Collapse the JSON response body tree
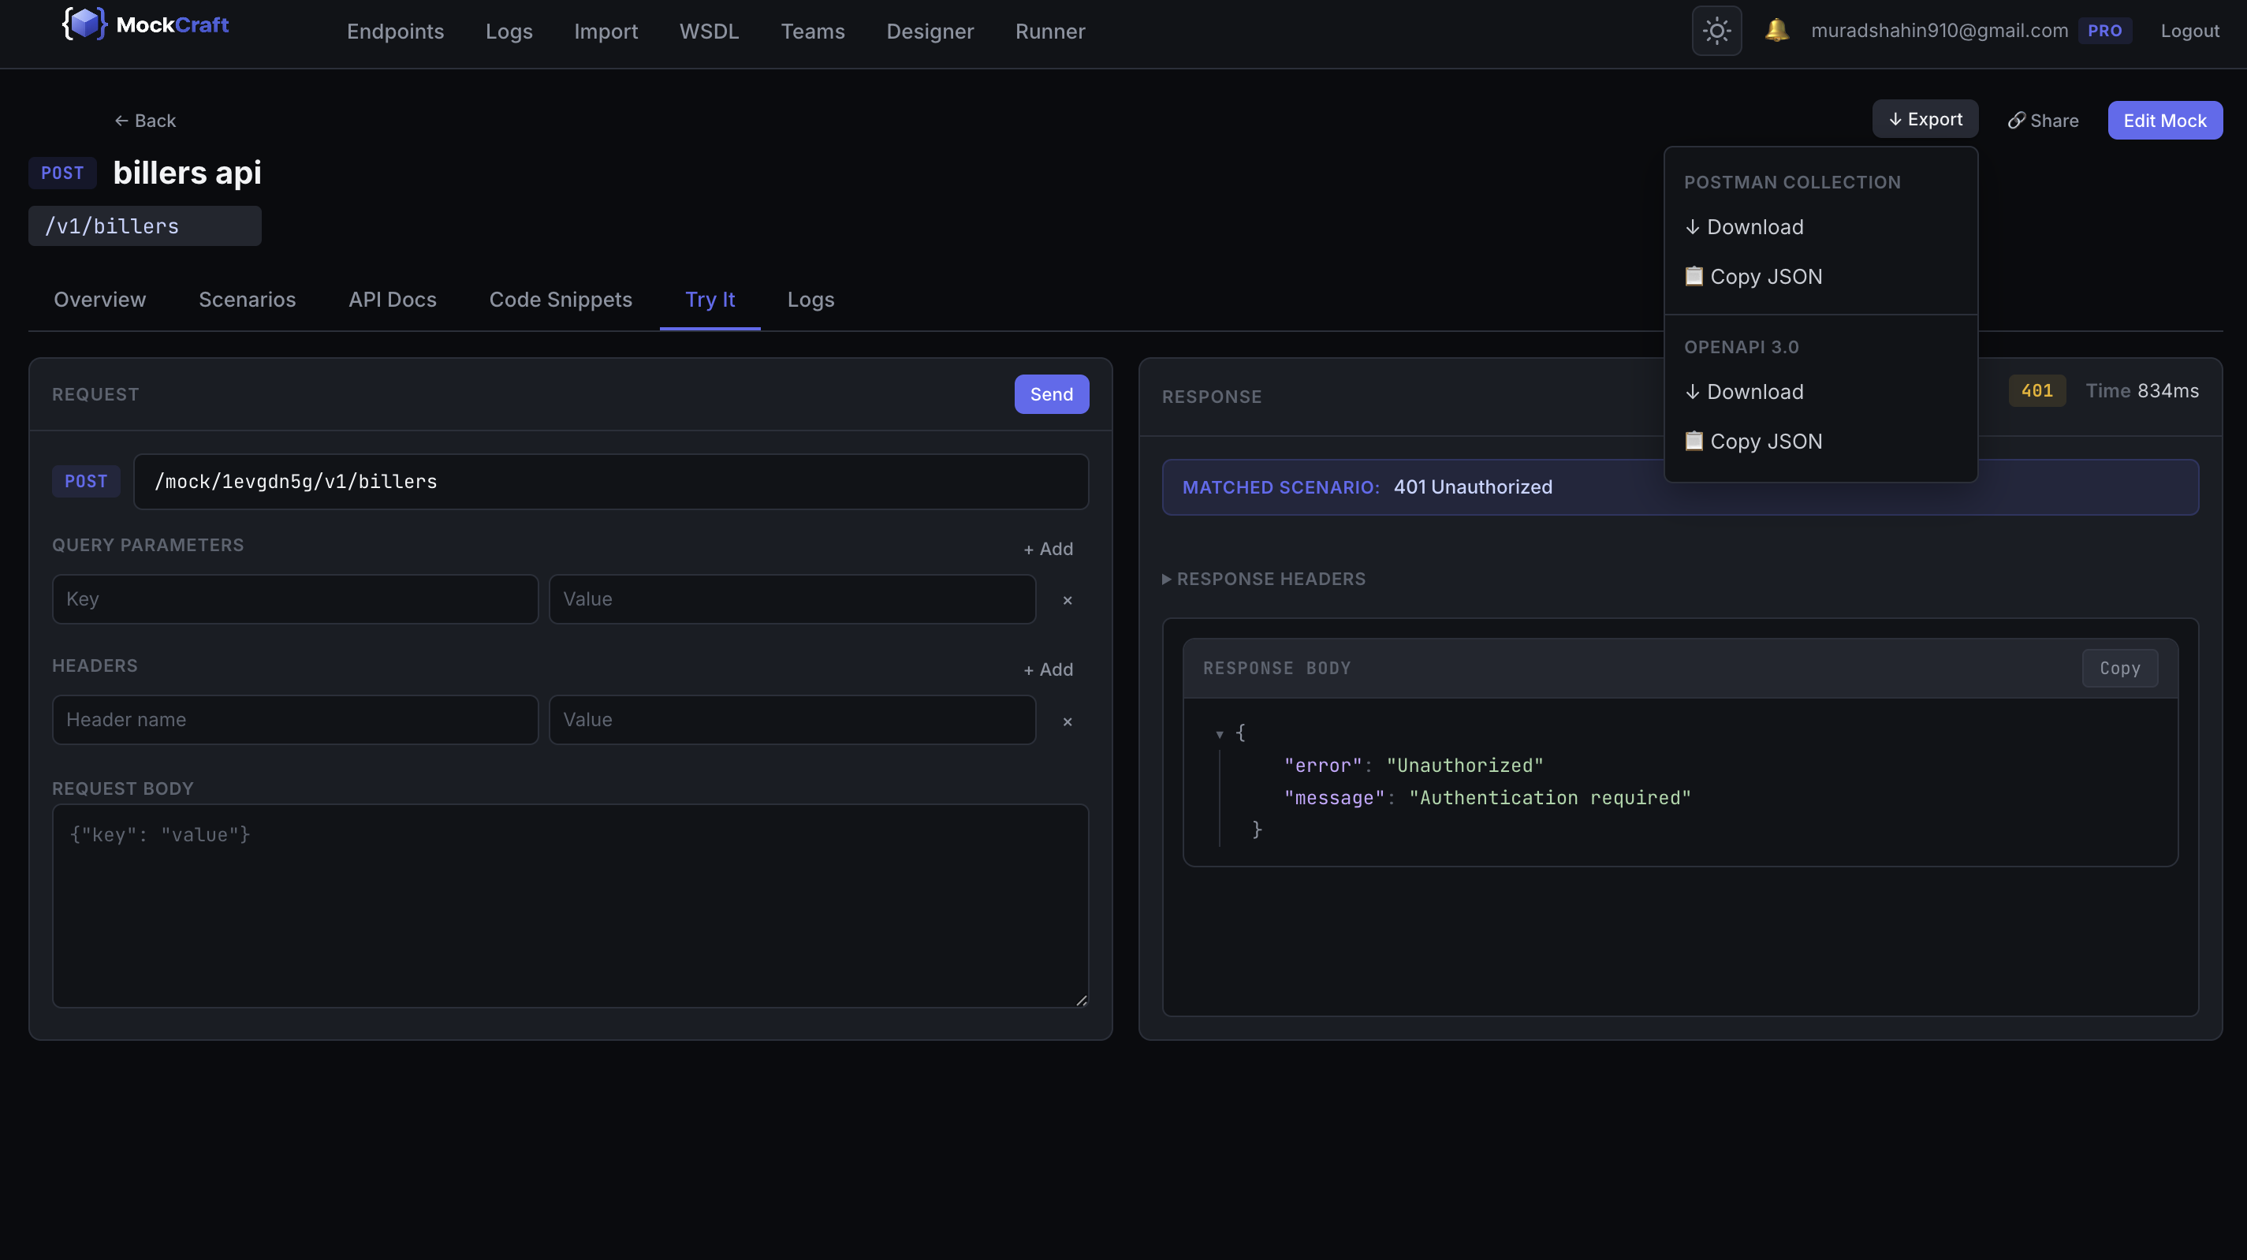The height and width of the screenshot is (1260, 2247). point(1220,735)
